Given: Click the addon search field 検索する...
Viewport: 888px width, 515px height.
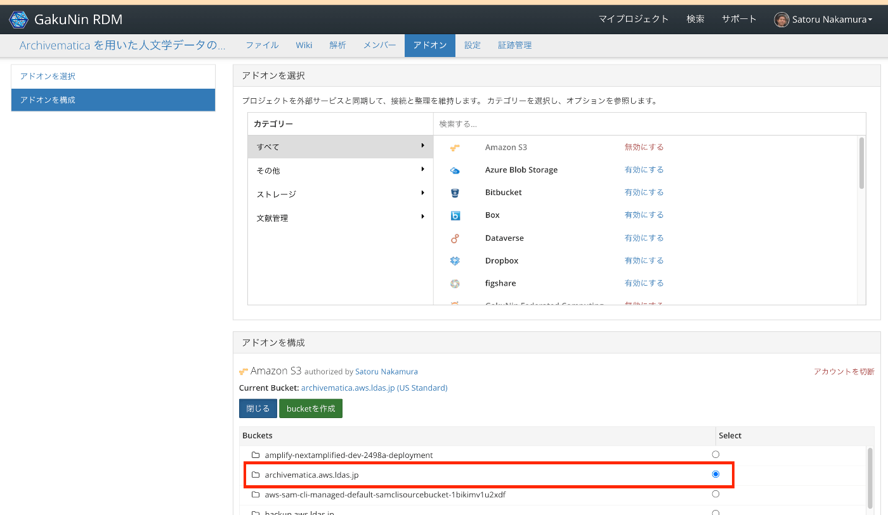Looking at the screenshot, I should pyautogui.click(x=650, y=124).
